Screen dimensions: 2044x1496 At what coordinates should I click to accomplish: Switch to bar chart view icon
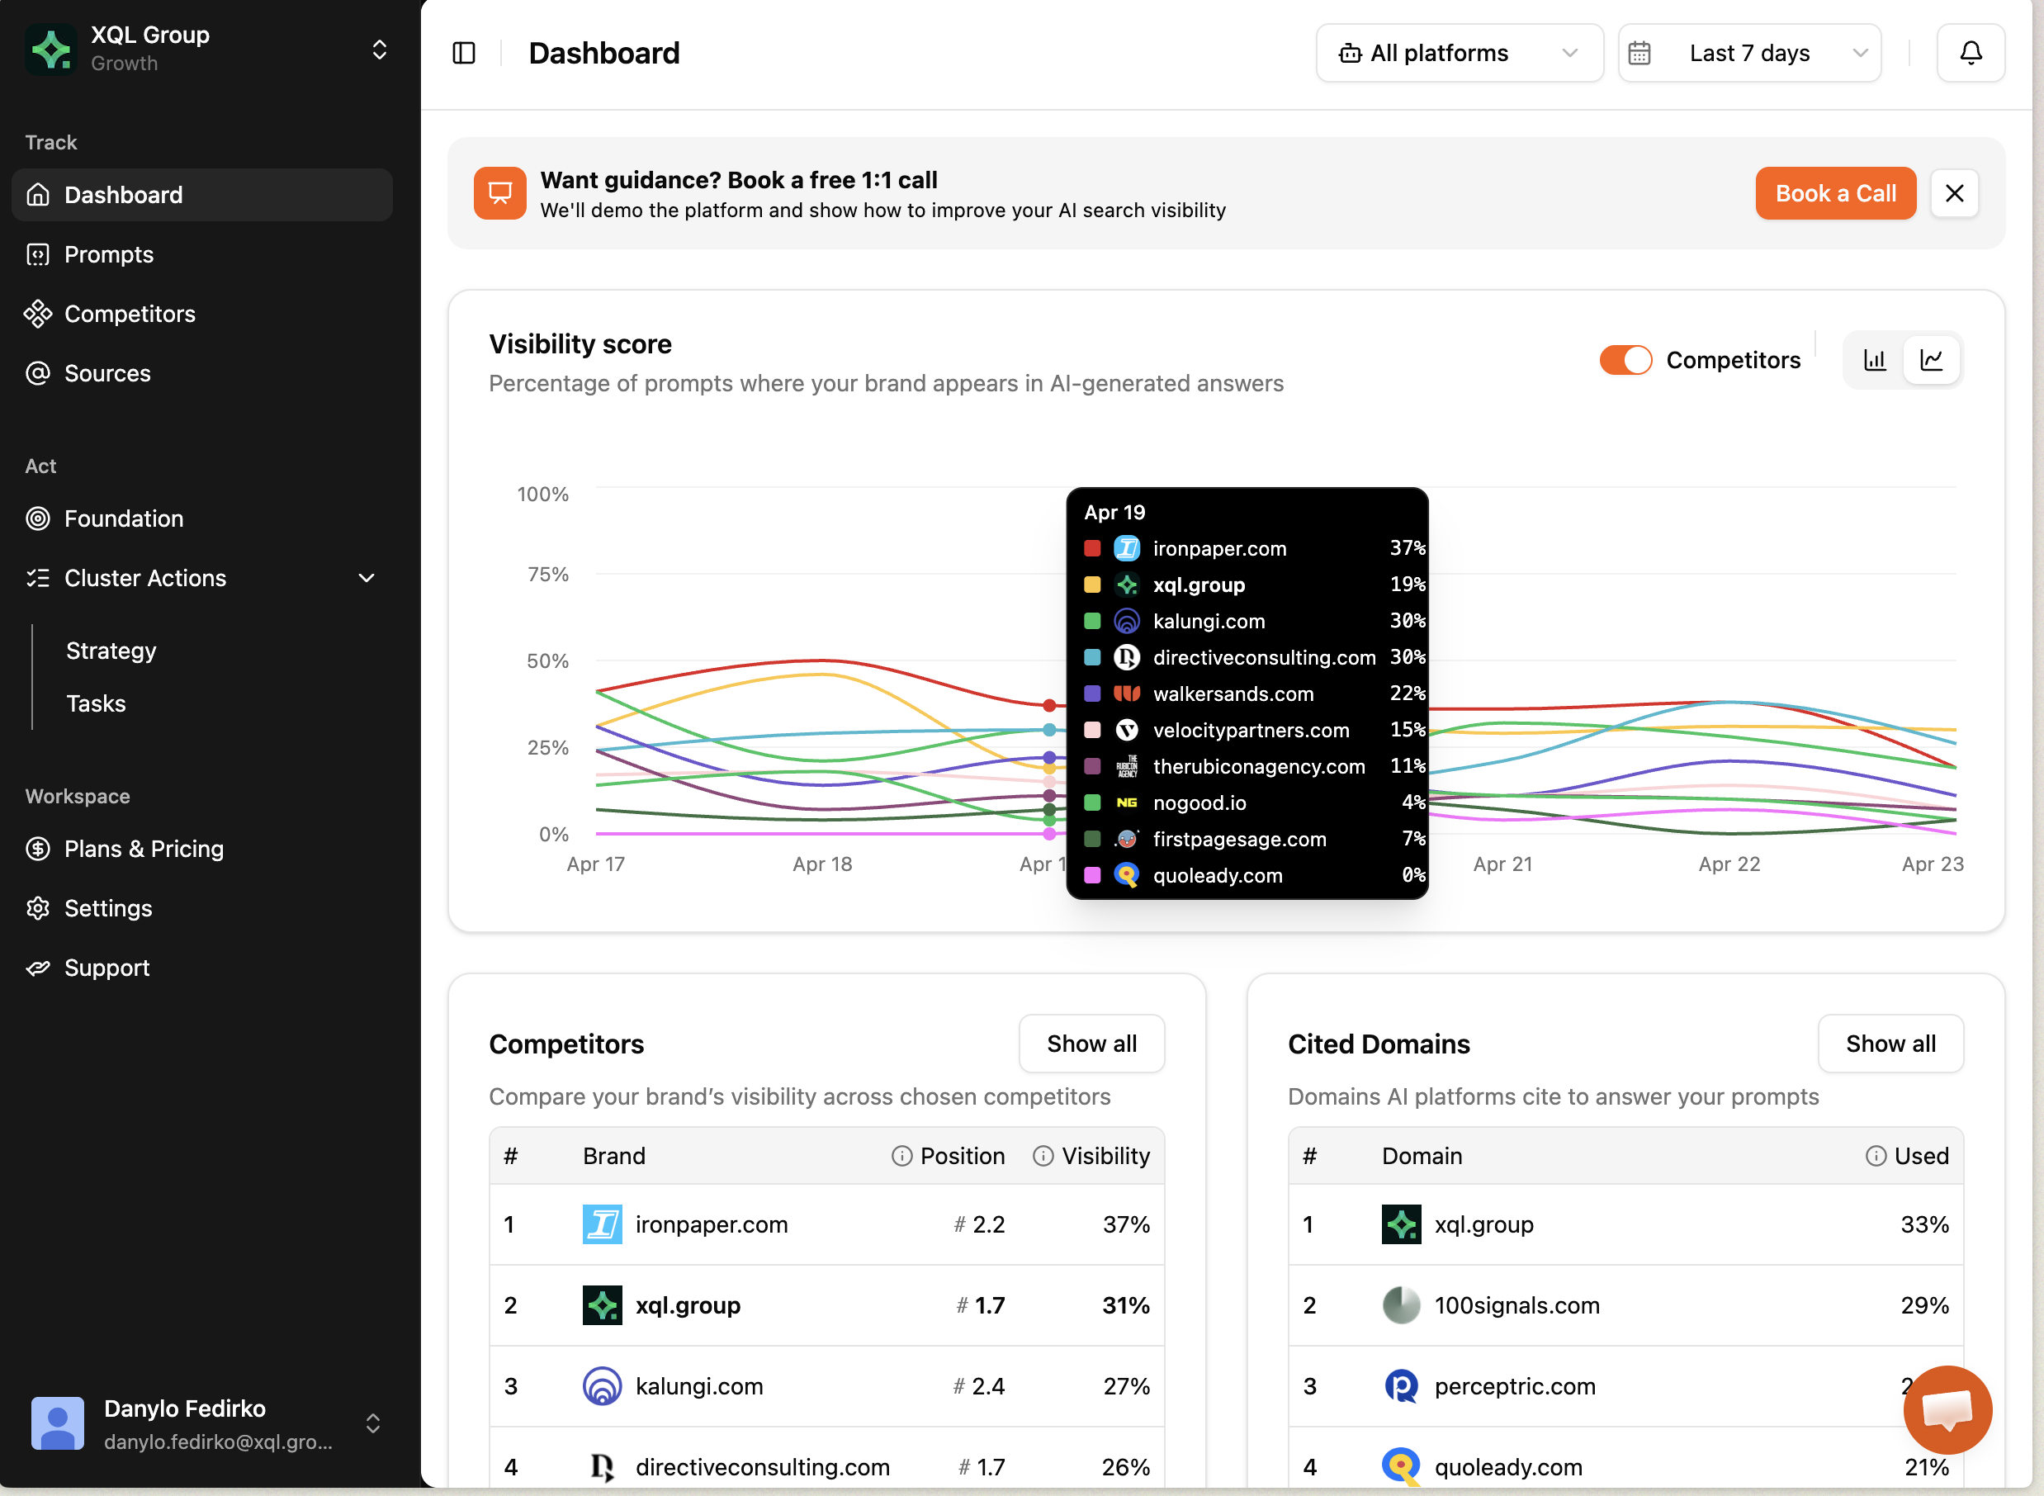1875,361
